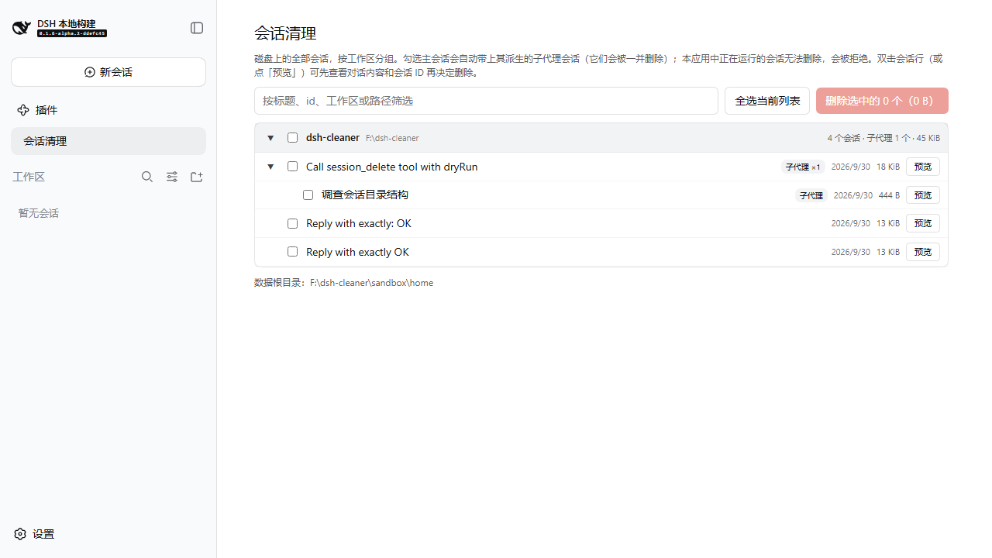Collapse the dsh-cleaner workspace group triangle
Screen dimensions: 992x558
(270, 138)
